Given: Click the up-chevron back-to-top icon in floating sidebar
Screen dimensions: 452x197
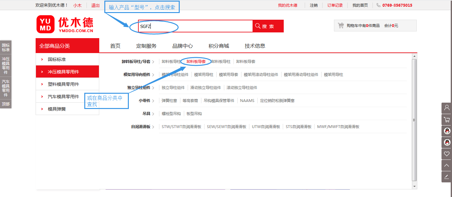Looking at the screenshot, I should tap(447, 165).
